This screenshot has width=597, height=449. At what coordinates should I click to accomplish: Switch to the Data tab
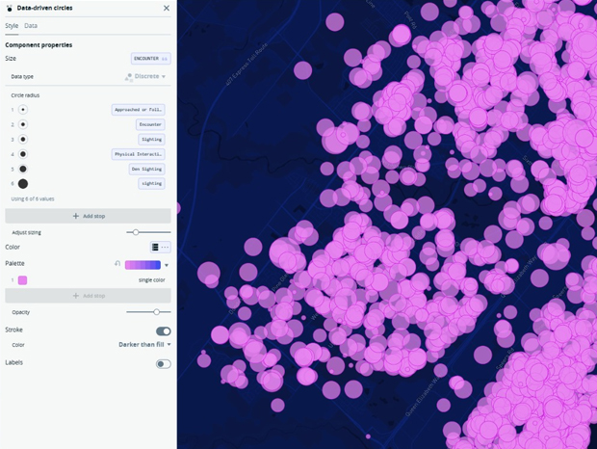[x=31, y=26]
